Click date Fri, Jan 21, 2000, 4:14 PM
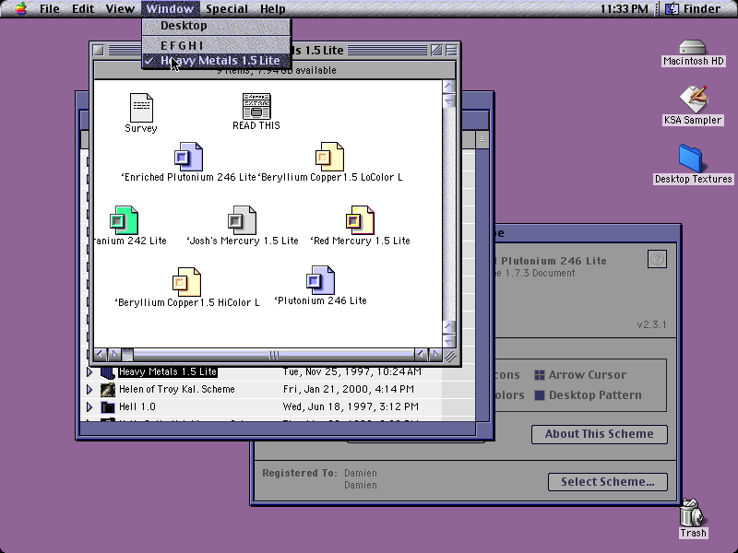Screen dimensions: 738x553 click(349, 389)
